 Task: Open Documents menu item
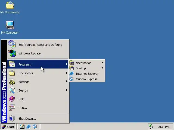tap(38, 73)
